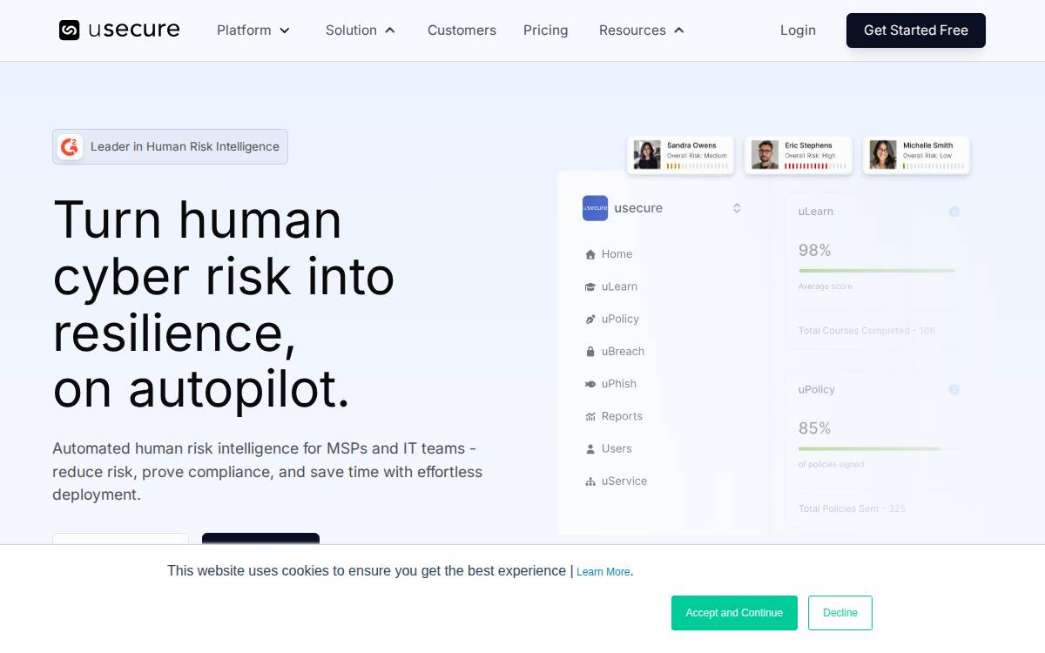The height and width of the screenshot is (653, 1045).
Task: Go to the Pricing page
Action: click(x=546, y=30)
